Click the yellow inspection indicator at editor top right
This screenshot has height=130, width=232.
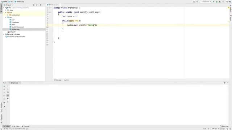pos(228,8)
